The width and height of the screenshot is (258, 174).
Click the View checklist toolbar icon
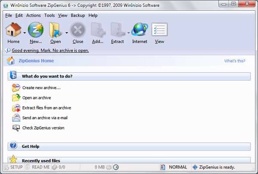click(x=160, y=30)
